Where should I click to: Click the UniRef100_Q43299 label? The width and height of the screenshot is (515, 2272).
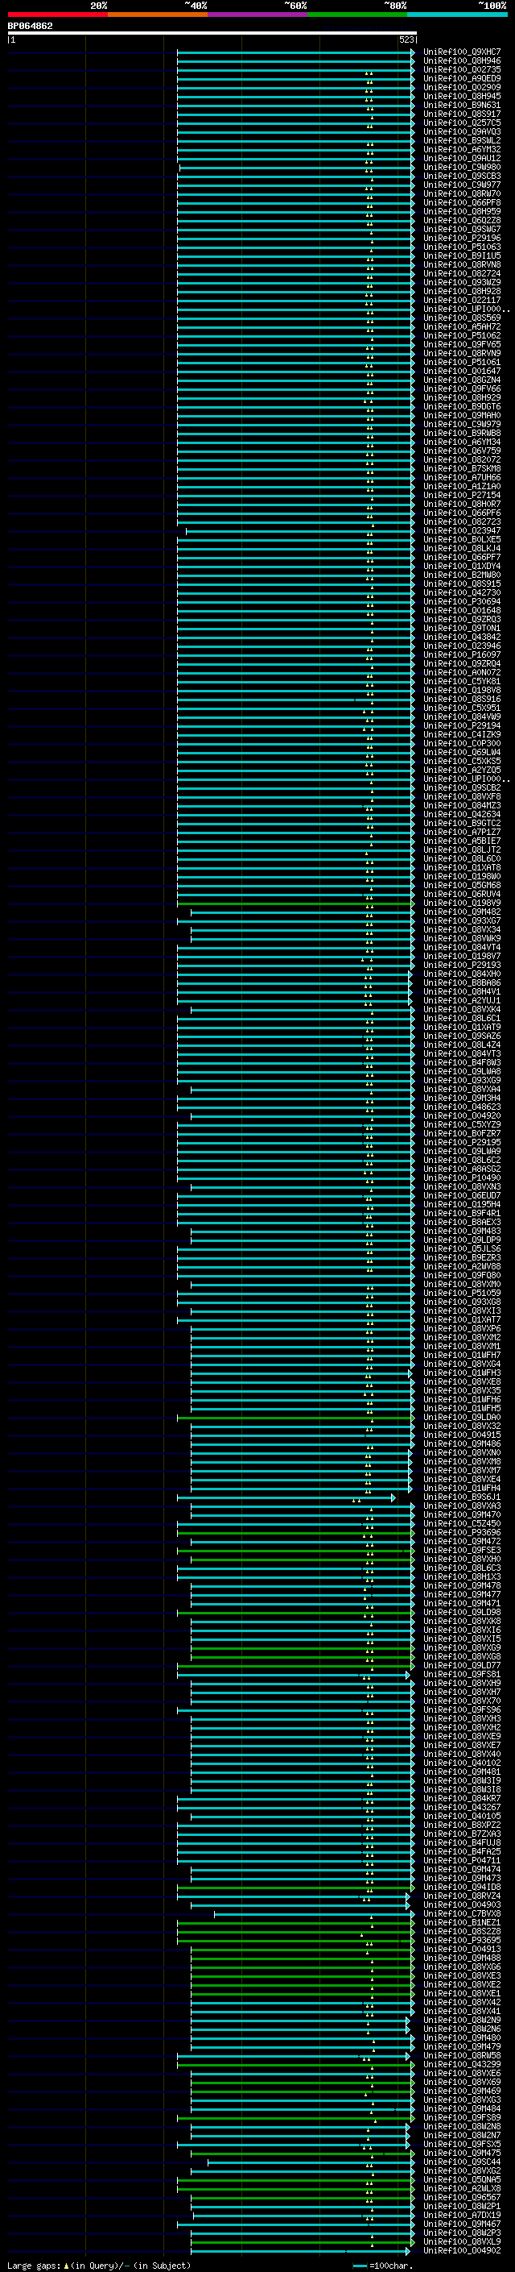(461, 2065)
